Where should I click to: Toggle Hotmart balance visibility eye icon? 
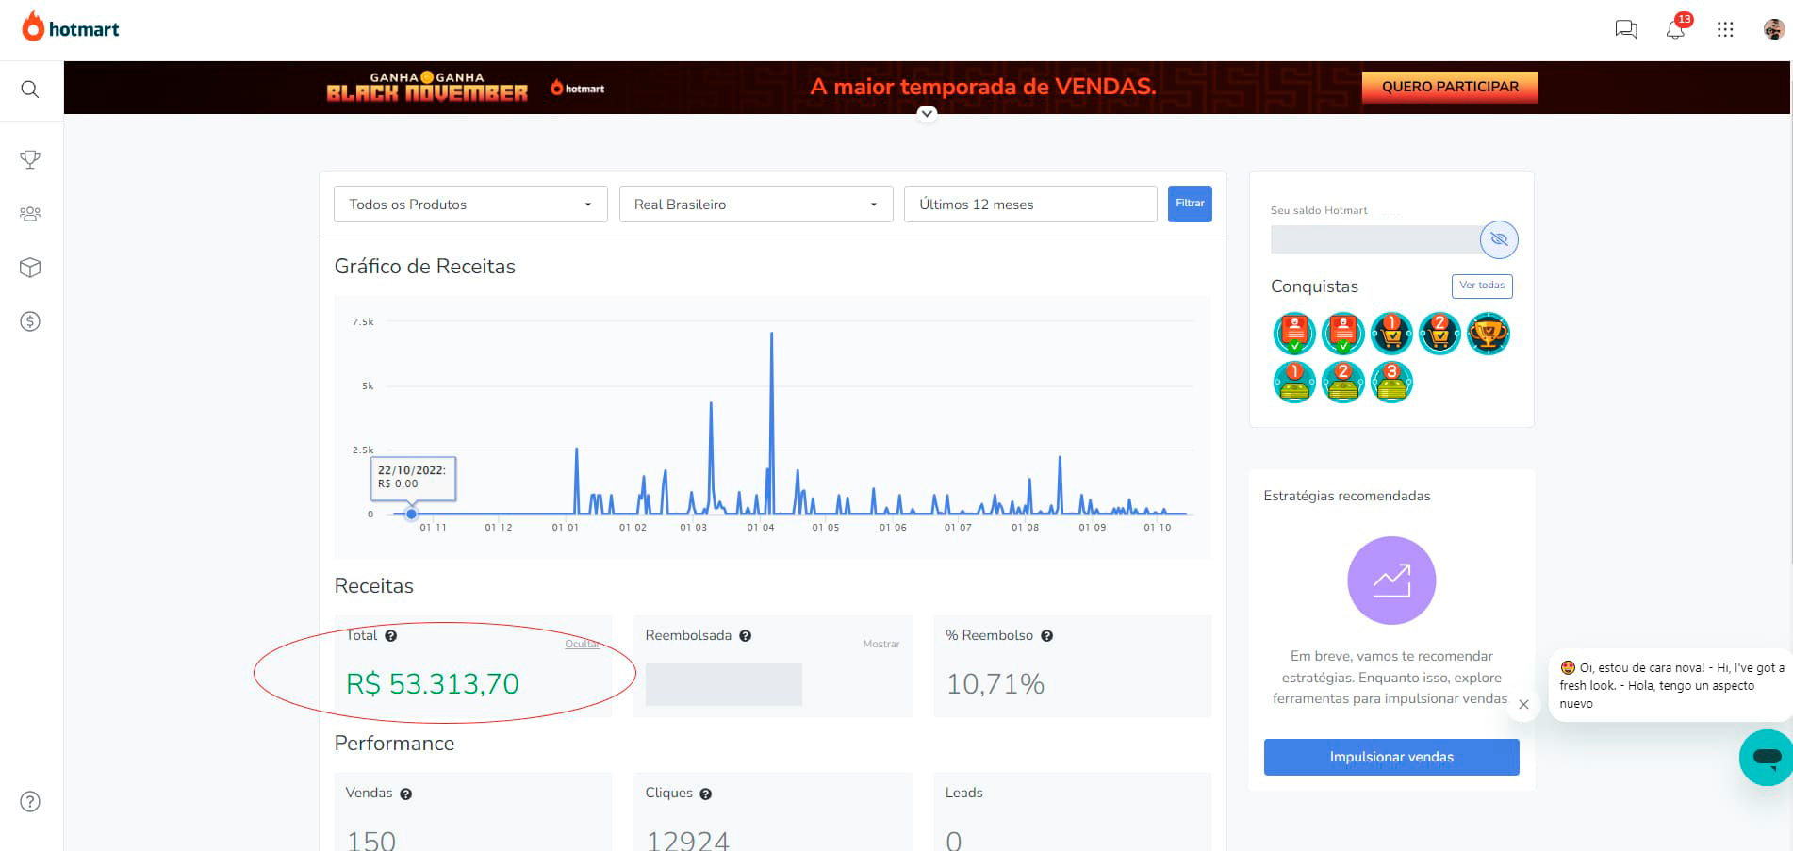[1498, 239]
